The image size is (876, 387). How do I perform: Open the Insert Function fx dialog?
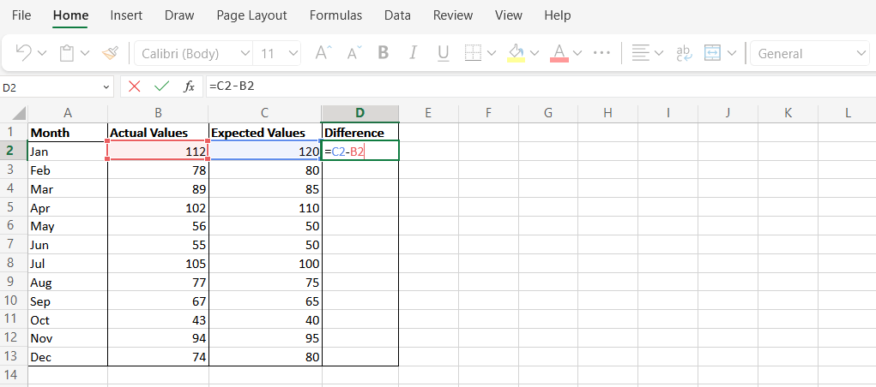pos(189,86)
